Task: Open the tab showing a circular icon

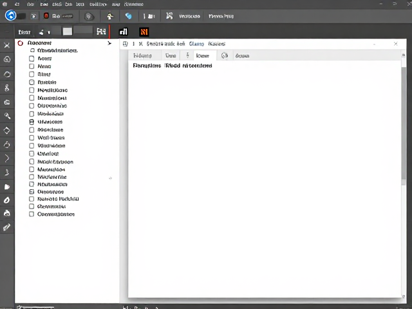Action: pos(225,55)
